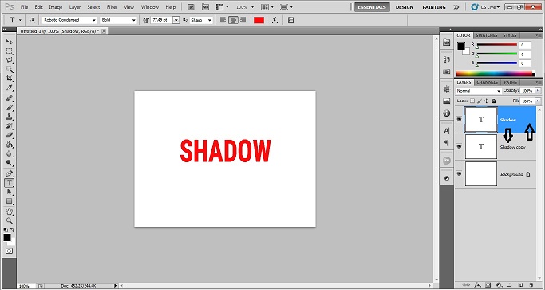Select the History Brush tool

9,126
